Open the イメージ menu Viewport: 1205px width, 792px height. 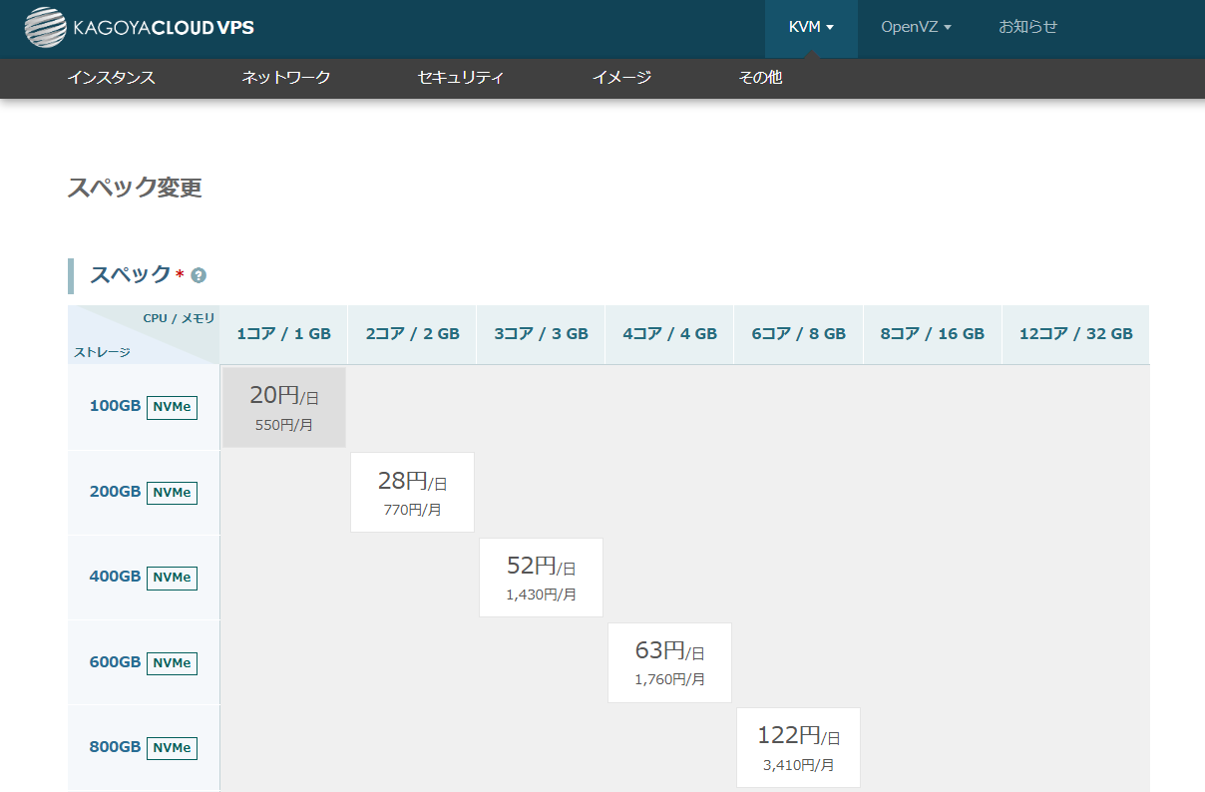(621, 77)
